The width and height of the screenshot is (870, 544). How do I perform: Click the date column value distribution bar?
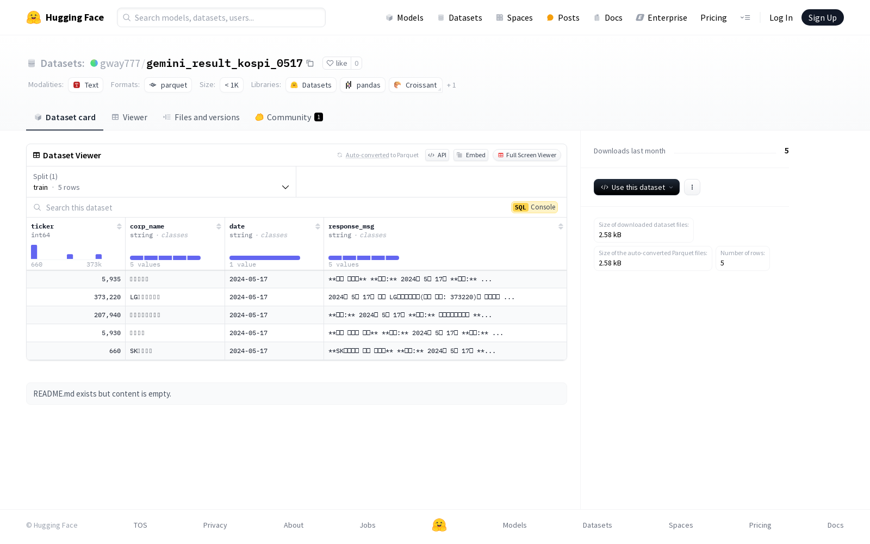(x=265, y=258)
